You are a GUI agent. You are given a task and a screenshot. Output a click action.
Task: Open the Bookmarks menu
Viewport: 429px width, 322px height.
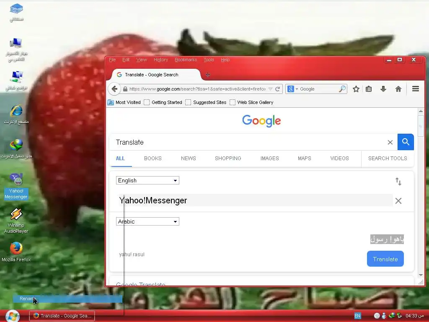(186, 60)
